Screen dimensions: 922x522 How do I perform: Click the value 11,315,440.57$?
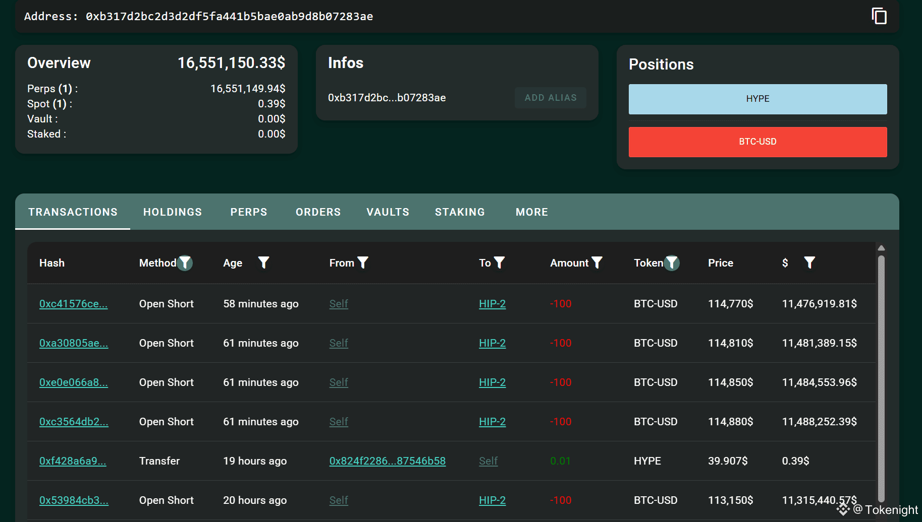(820, 500)
